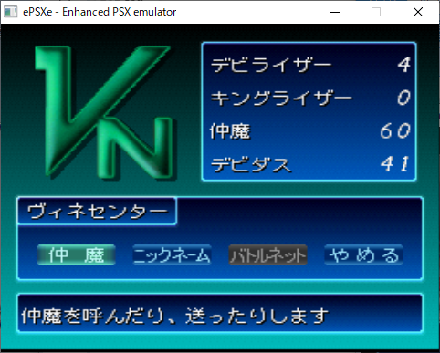The image size is (440, 353).
Task: Click the ヴィネセンター header label
Action: tap(98, 212)
